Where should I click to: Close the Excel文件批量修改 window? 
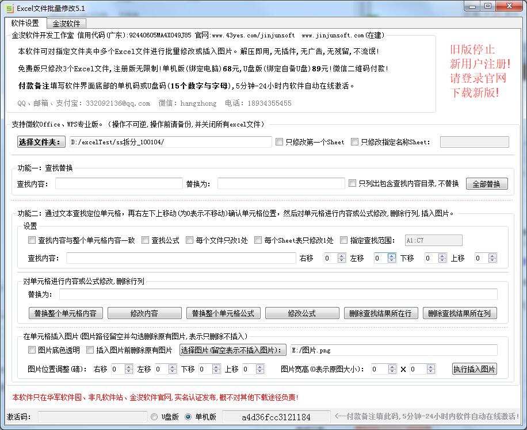point(509,6)
